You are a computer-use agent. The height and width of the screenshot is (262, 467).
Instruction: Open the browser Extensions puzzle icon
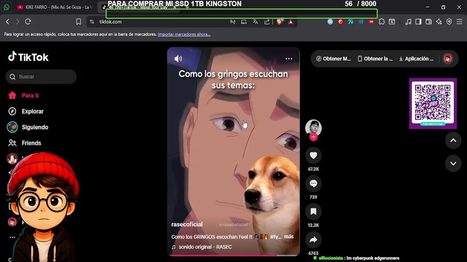click(x=382, y=22)
